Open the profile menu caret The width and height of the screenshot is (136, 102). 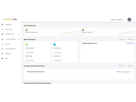[x=132, y=20]
